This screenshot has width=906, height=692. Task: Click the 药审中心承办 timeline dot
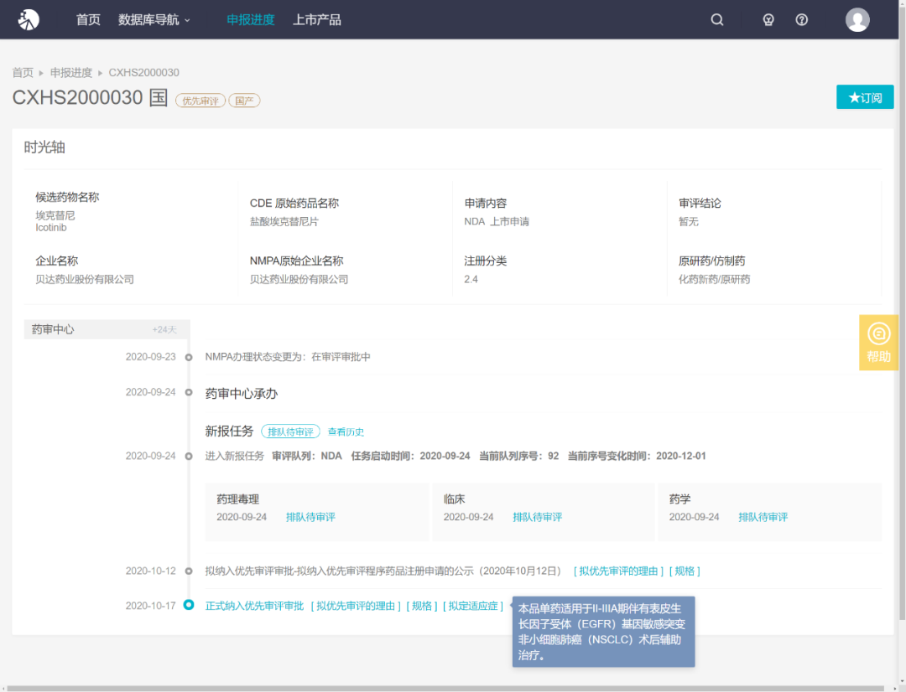[189, 392]
